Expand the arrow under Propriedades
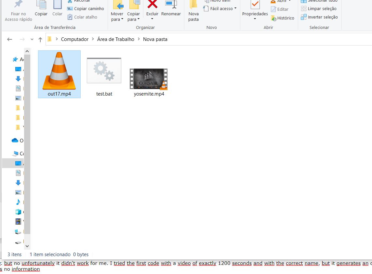Viewport: 372px width, 274px height. pos(255,19)
